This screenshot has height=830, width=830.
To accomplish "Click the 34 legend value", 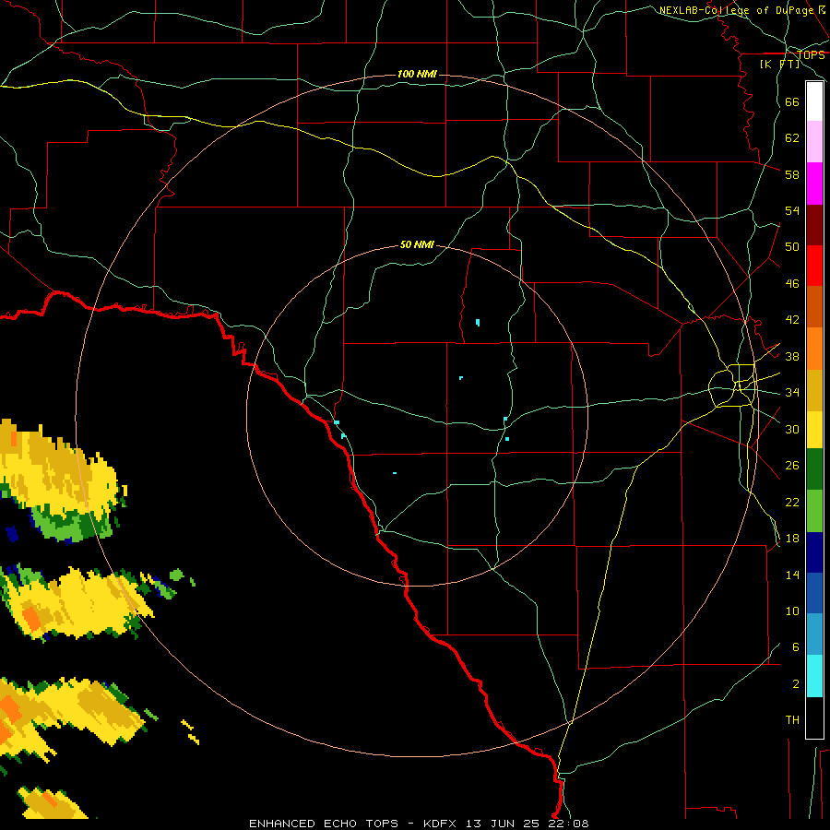I will coord(792,392).
